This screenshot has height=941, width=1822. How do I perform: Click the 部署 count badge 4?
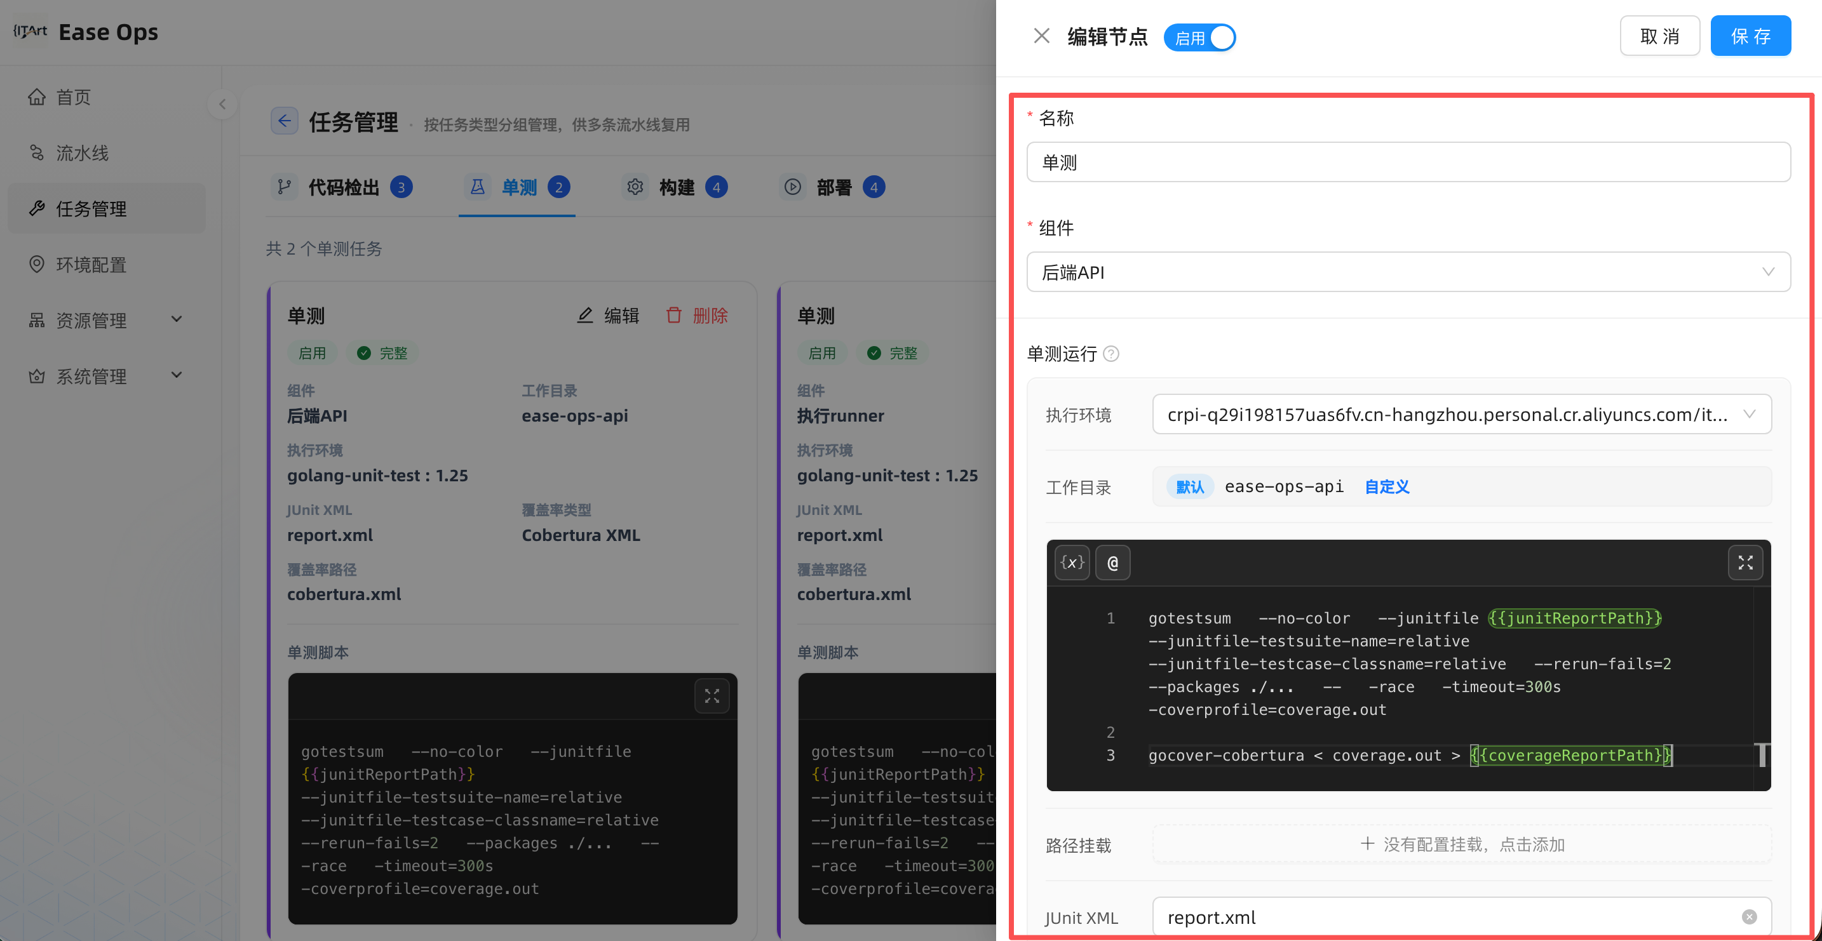pos(874,187)
